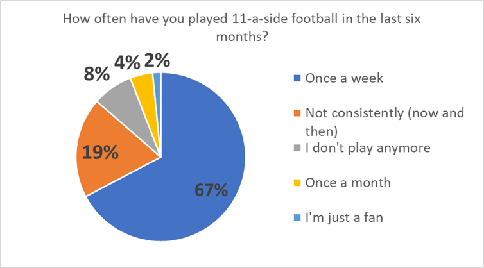The image size is (484, 268).
Task: Click the 'I'm just a fan' legend text
Action: pos(342,216)
